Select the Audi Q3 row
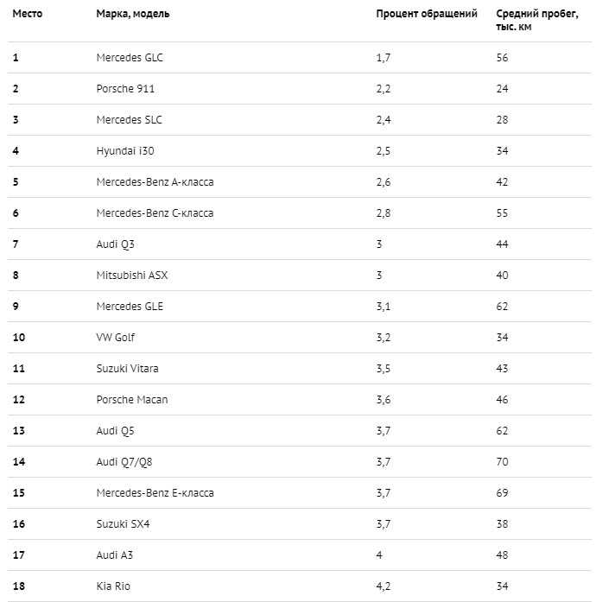Image resolution: width=596 pixels, height=602 pixels. click(300, 244)
